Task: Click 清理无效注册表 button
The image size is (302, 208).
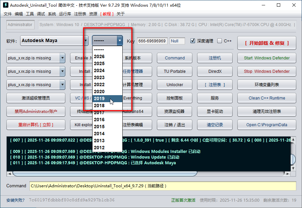Action: coord(267,111)
